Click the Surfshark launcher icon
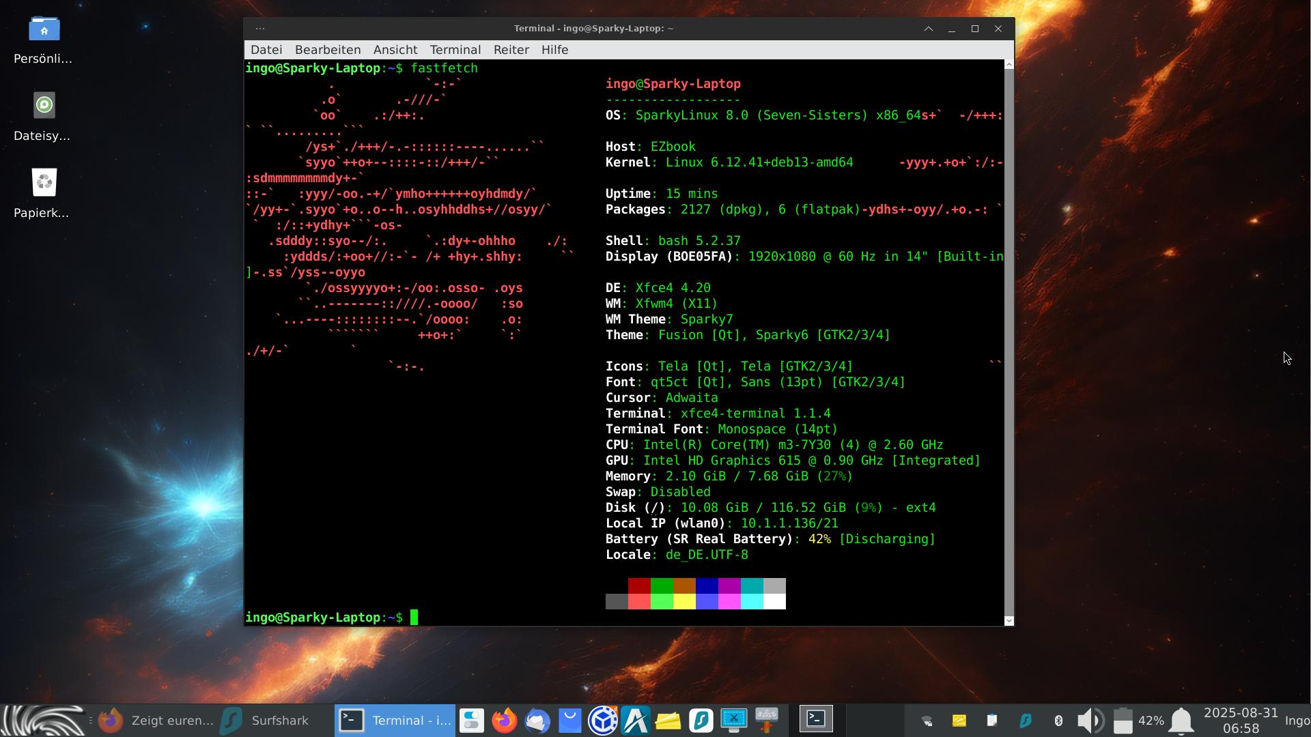The height and width of the screenshot is (737, 1311). point(701,721)
